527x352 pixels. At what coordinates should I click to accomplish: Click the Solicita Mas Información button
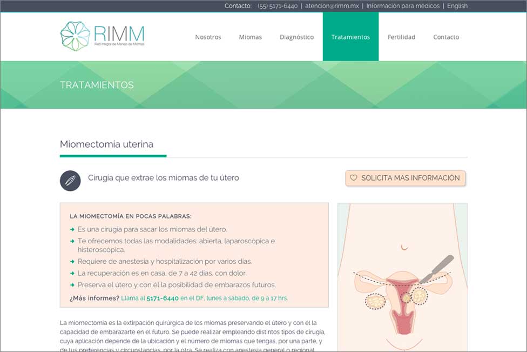coord(406,178)
